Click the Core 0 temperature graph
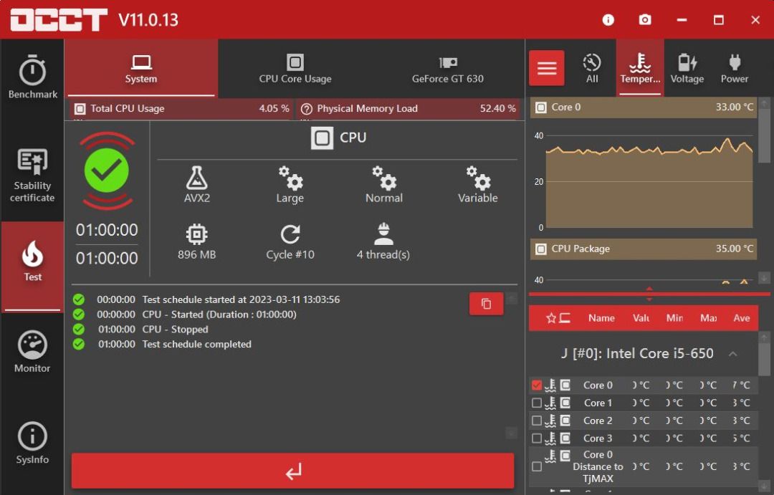The height and width of the screenshot is (495, 774). coord(649,181)
